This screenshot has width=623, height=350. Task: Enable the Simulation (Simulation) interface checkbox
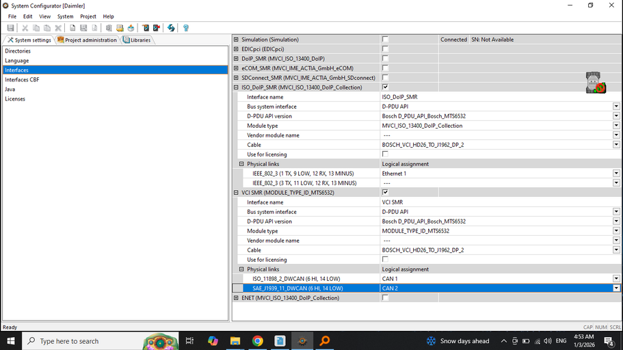pyautogui.click(x=385, y=40)
